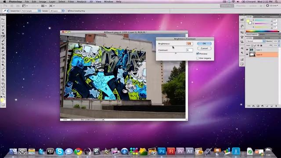The width and height of the screenshot is (281, 158).
Task: Open the Image menu
Action: pos(43,2)
